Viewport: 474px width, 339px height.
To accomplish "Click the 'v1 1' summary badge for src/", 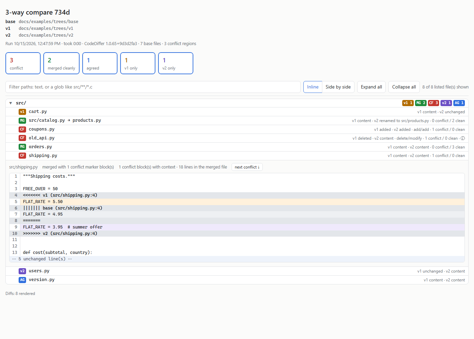I will click(x=408, y=103).
